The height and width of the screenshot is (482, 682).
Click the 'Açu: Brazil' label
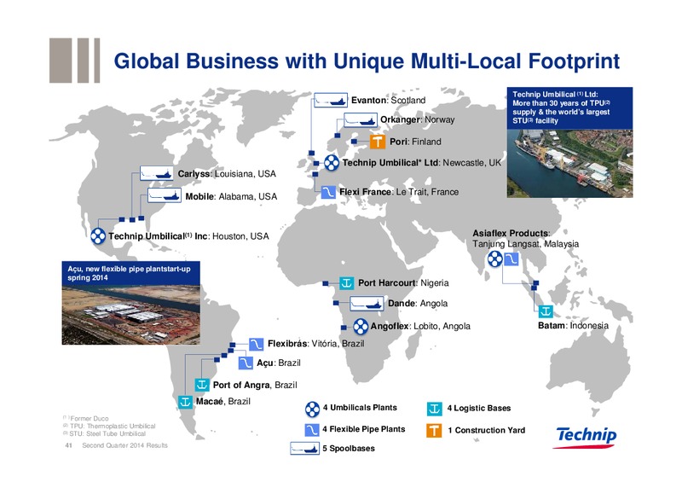[279, 363]
